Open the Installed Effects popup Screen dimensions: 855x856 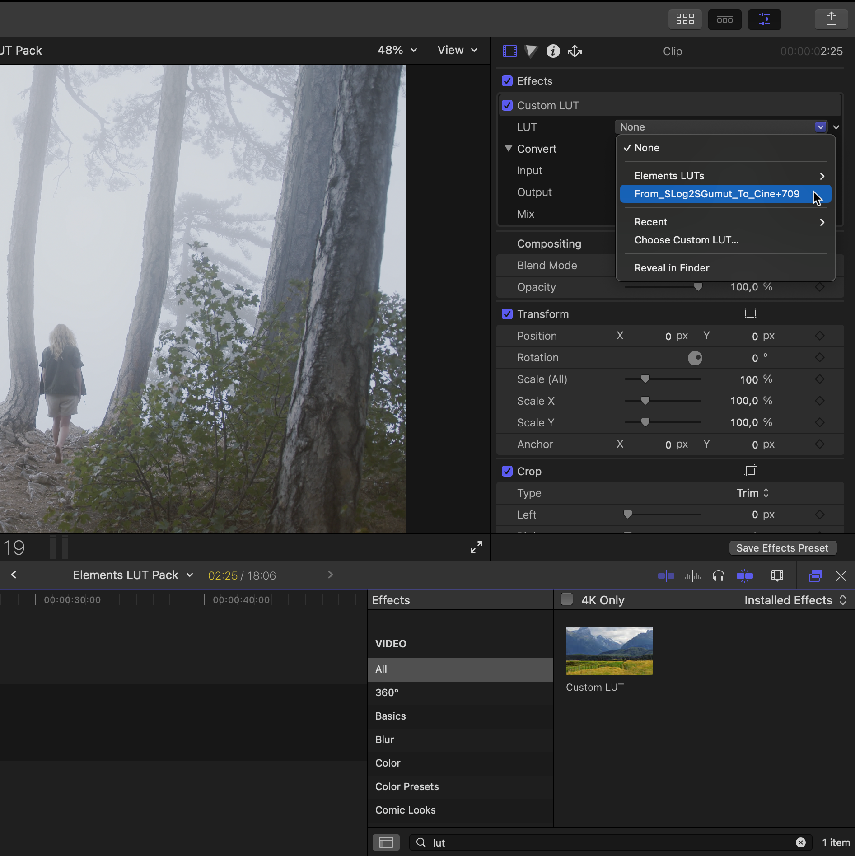[x=795, y=600]
